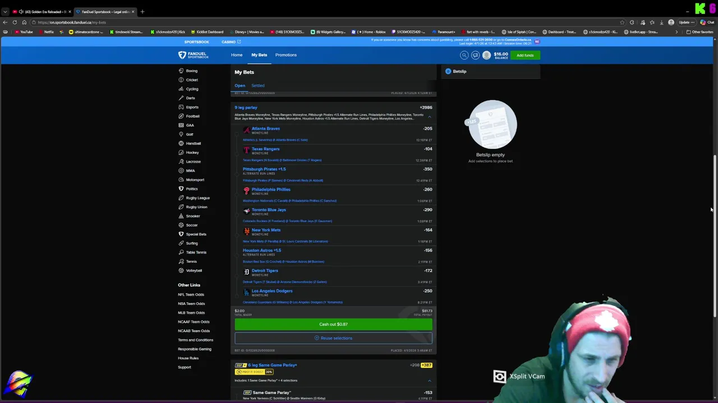Open the Surfing sport icon
The height and width of the screenshot is (403, 718).
(181, 243)
